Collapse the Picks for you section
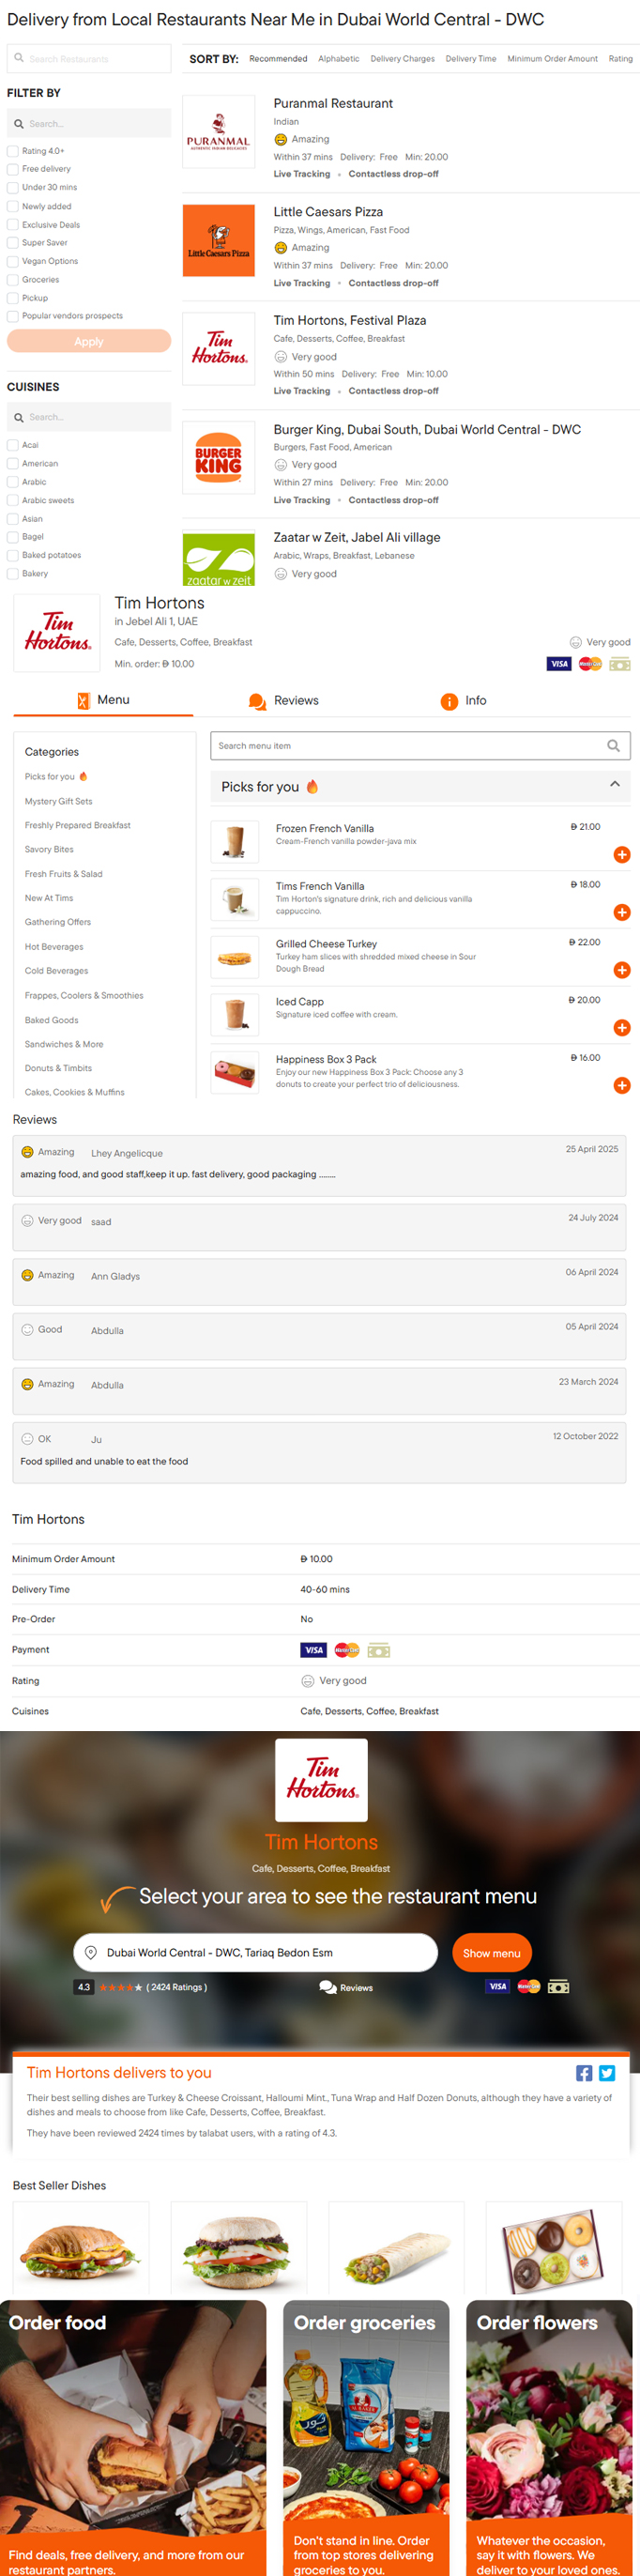640x2576 pixels. pos(614,785)
